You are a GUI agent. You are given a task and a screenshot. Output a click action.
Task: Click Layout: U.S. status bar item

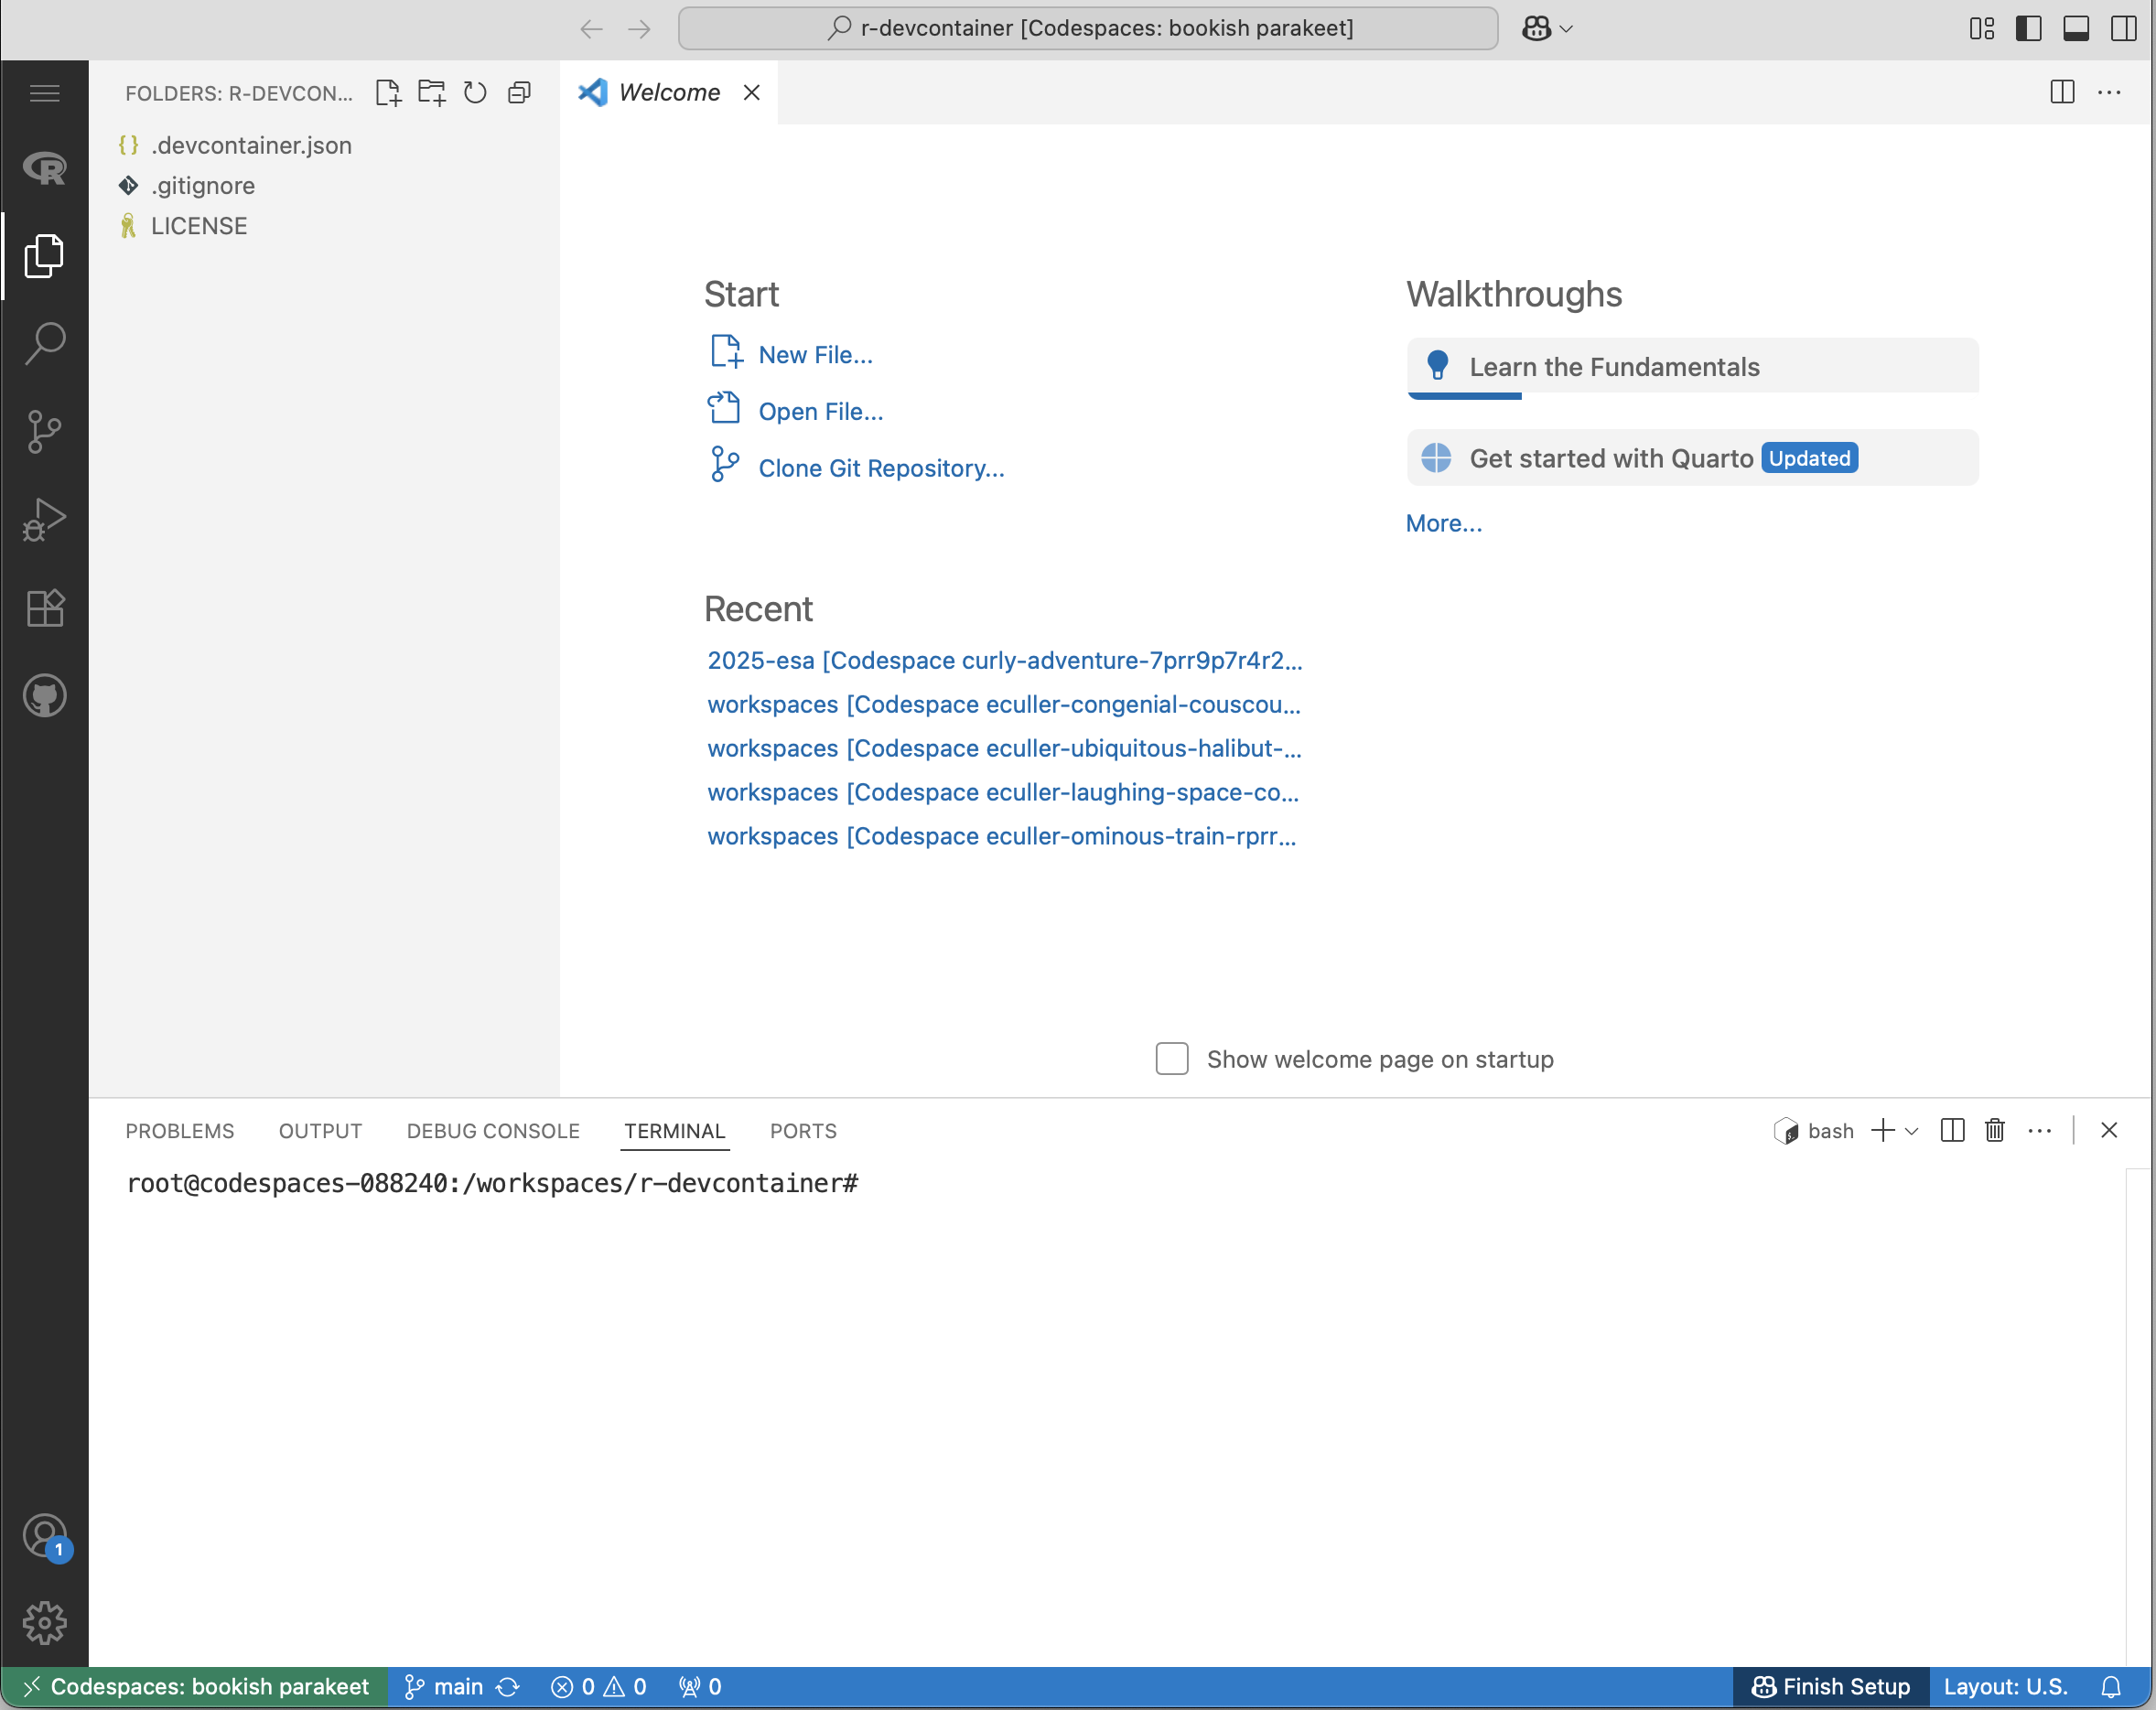click(x=2005, y=1687)
